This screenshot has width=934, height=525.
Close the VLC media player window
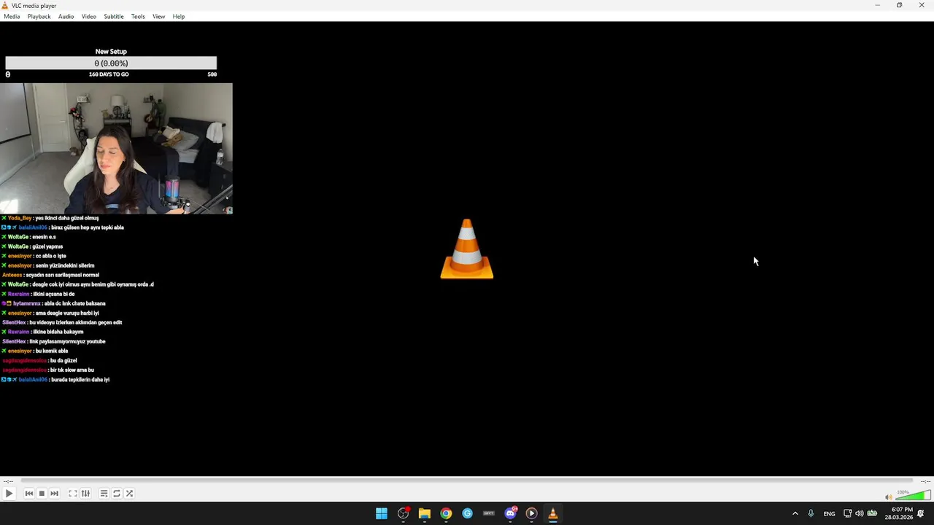[922, 5]
